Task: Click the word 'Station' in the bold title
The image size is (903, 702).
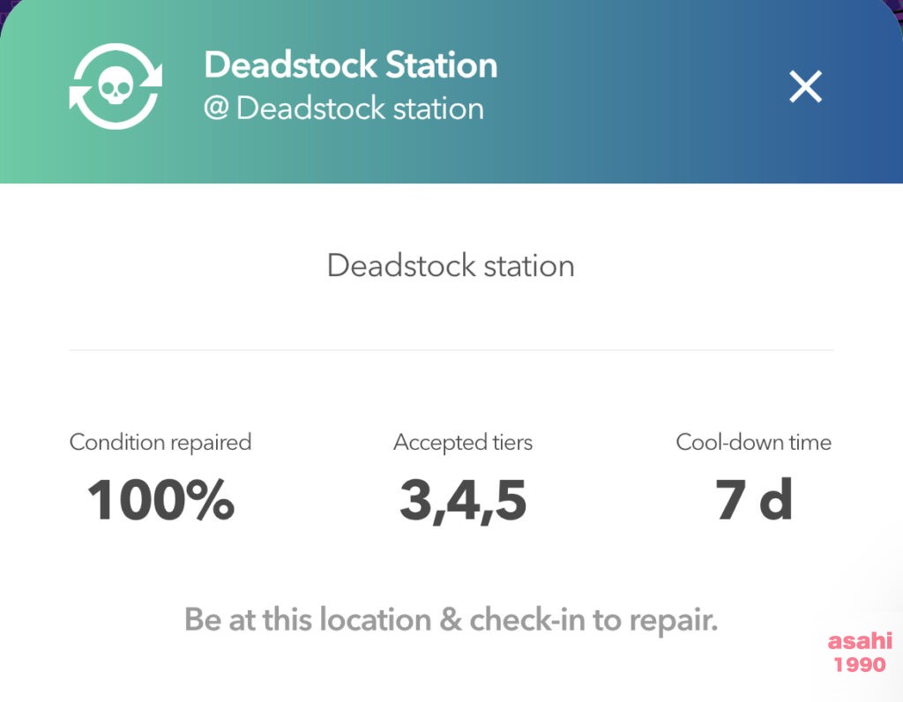Action: (441, 64)
